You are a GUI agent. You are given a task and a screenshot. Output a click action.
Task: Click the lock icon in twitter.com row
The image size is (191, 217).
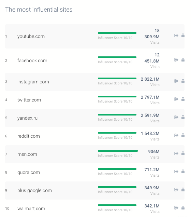[183, 99]
